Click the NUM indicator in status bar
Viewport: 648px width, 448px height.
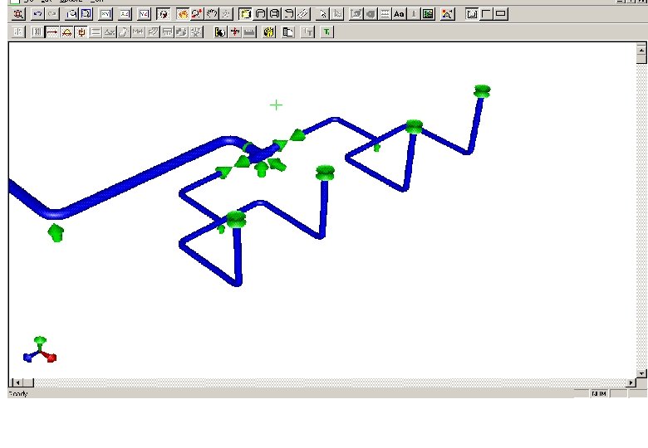[599, 393]
